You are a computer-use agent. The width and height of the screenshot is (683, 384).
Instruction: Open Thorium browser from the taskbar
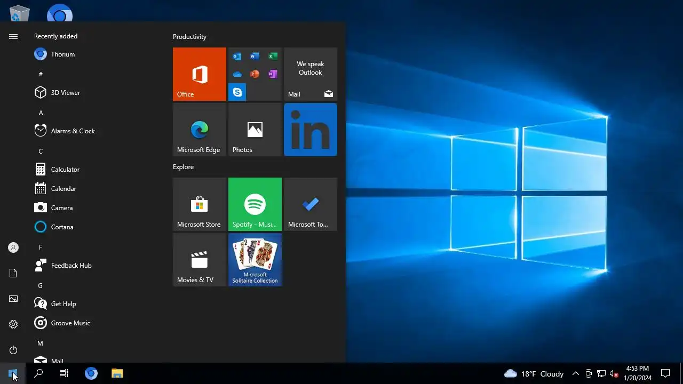click(91, 373)
